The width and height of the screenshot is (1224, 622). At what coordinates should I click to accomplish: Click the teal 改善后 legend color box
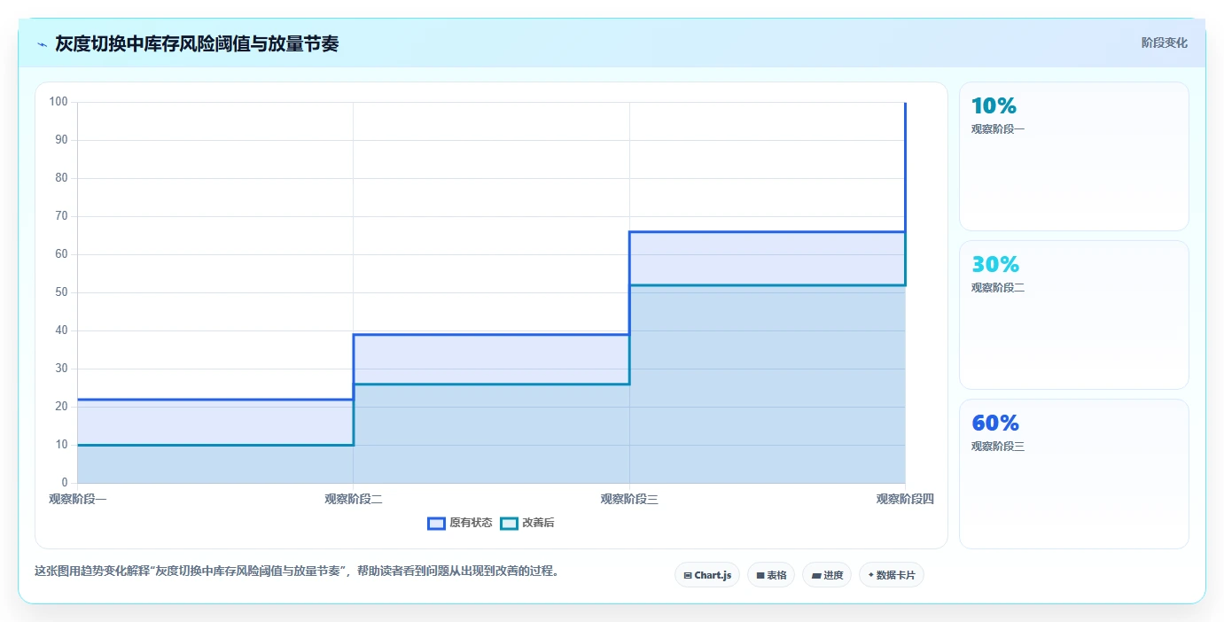tap(509, 523)
